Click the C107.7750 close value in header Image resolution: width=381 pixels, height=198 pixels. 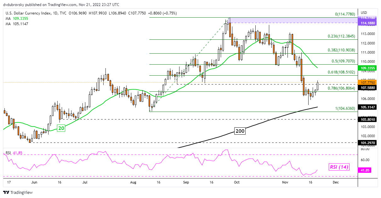138,13
